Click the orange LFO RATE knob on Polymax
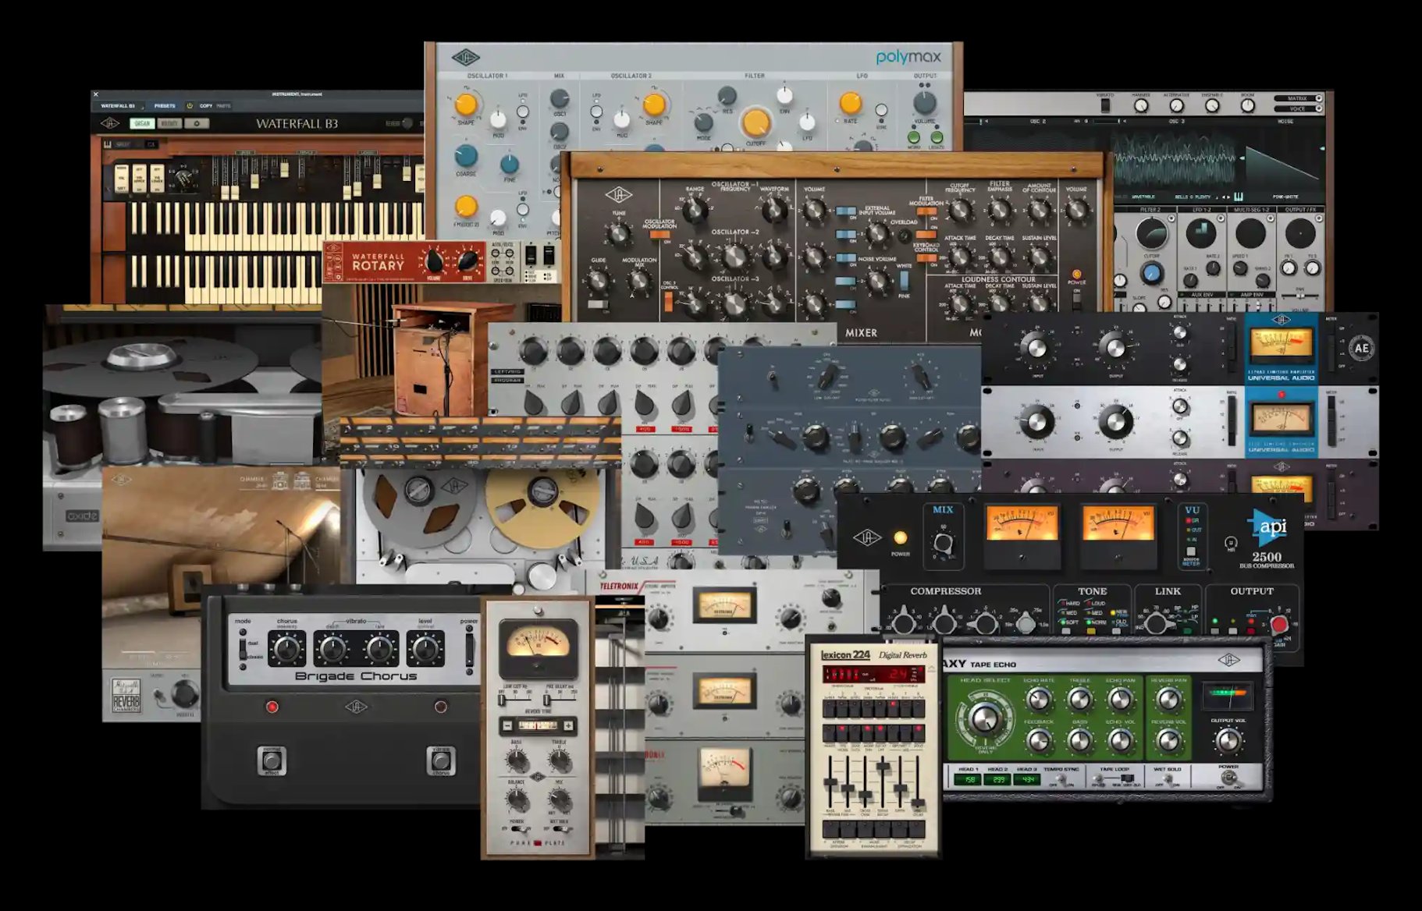Viewport: 1422px width, 911px height. (851, 103)
